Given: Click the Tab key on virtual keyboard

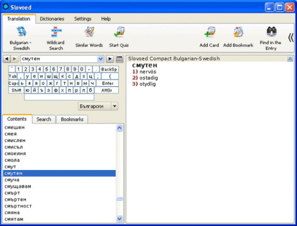Looking at the screenshot, I should coord(13,76).
